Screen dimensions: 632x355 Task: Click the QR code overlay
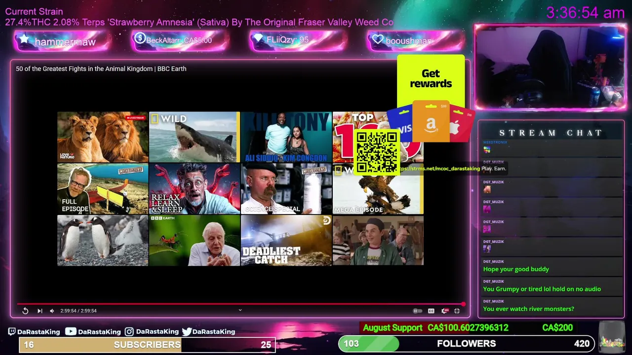376,152
